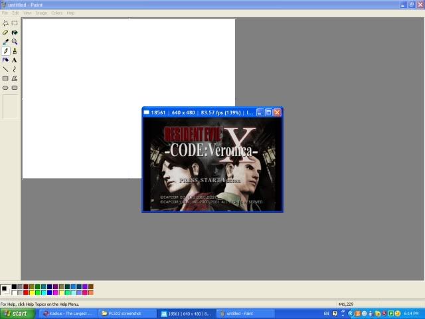
Task: Click the emulator window system icon
Action: (x=146, y=112)
